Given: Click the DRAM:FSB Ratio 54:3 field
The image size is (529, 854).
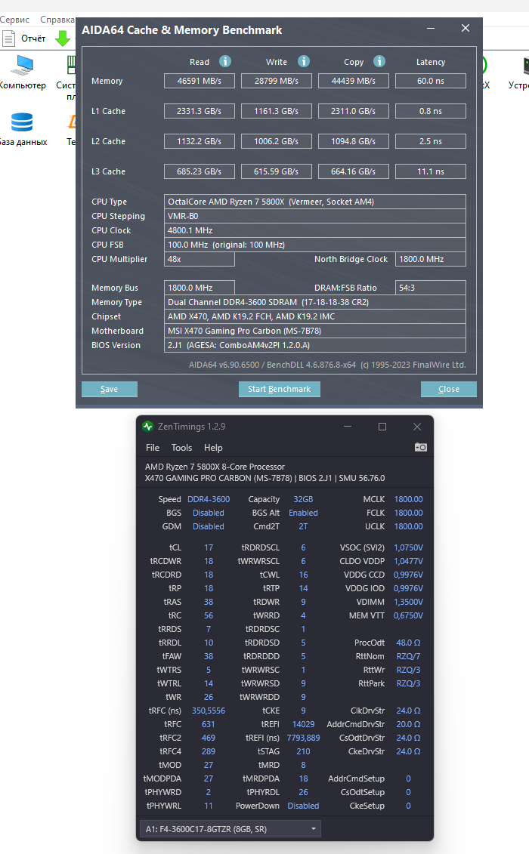Looking at the screenshot, I should click(x=431, y=288).
